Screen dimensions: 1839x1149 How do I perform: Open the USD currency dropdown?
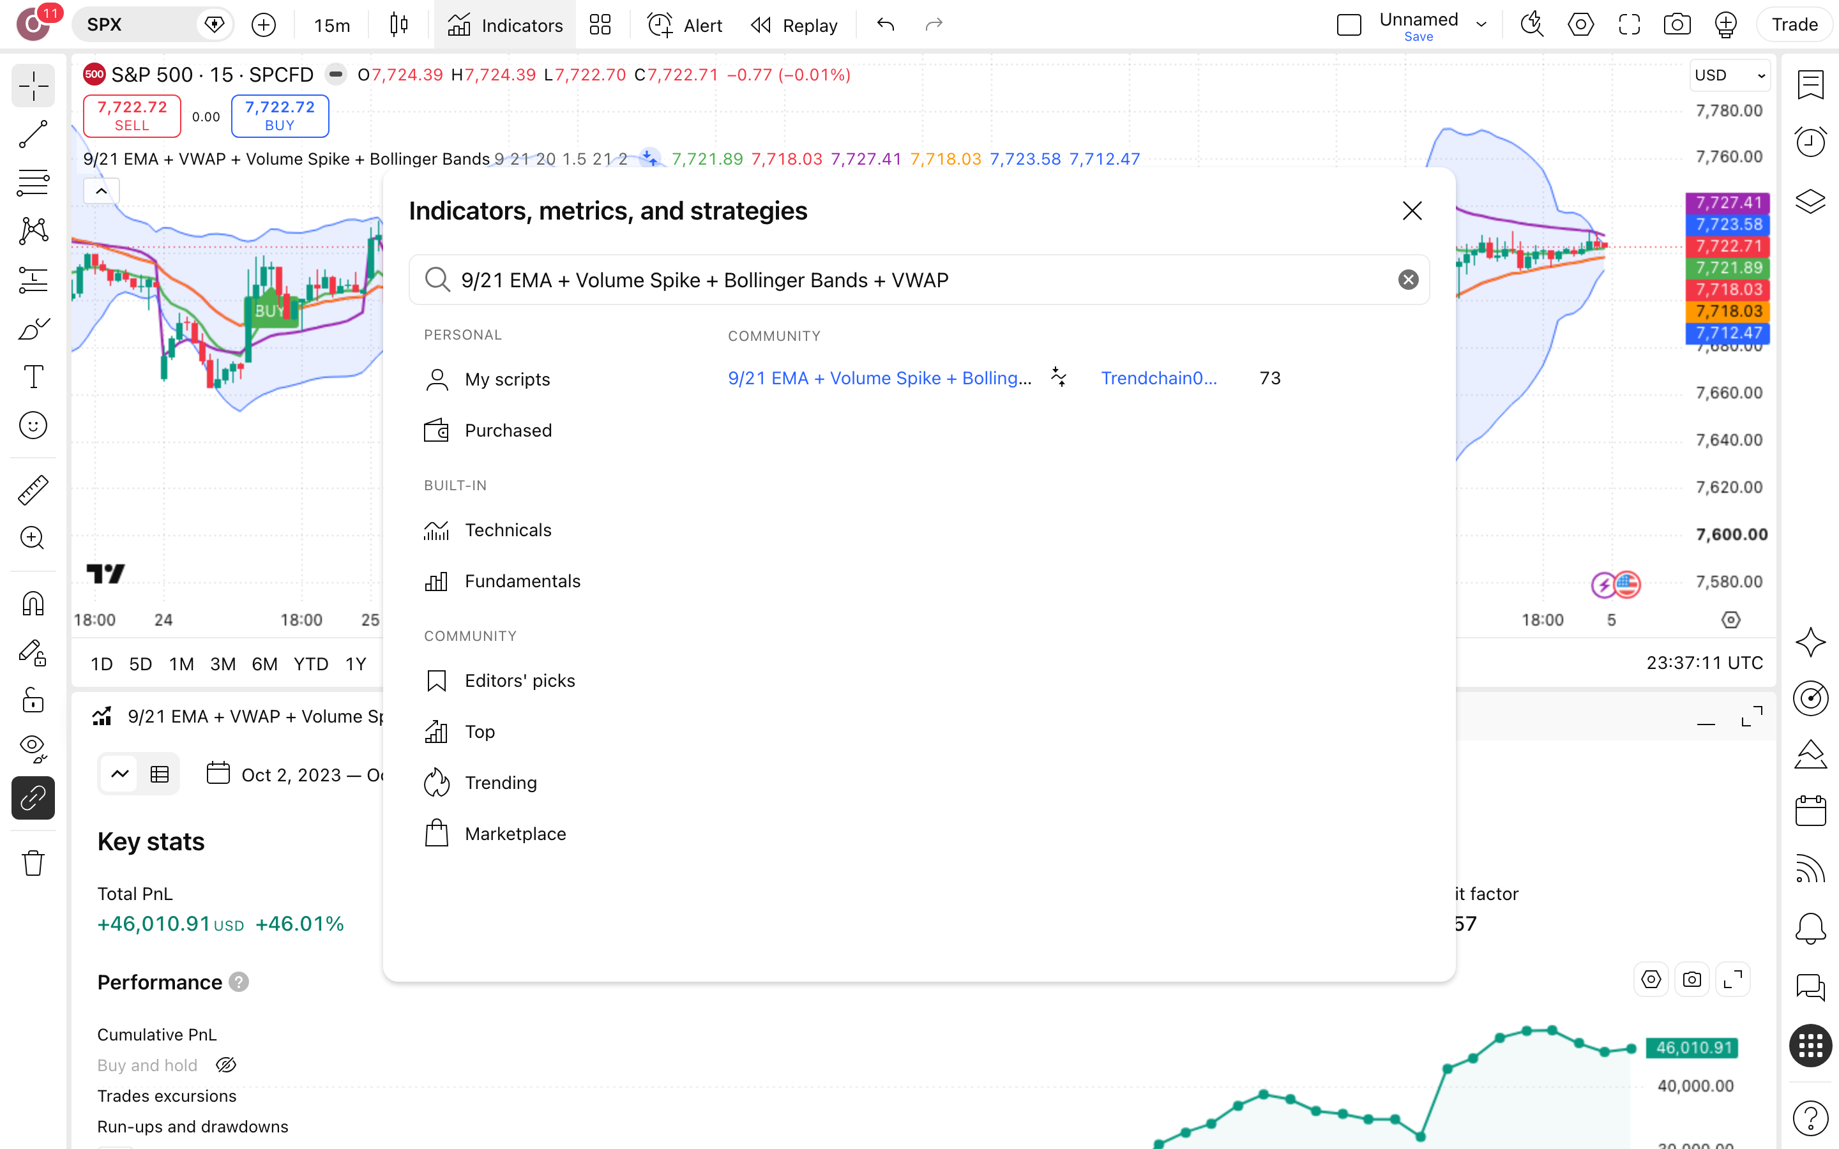[1730, 75]
